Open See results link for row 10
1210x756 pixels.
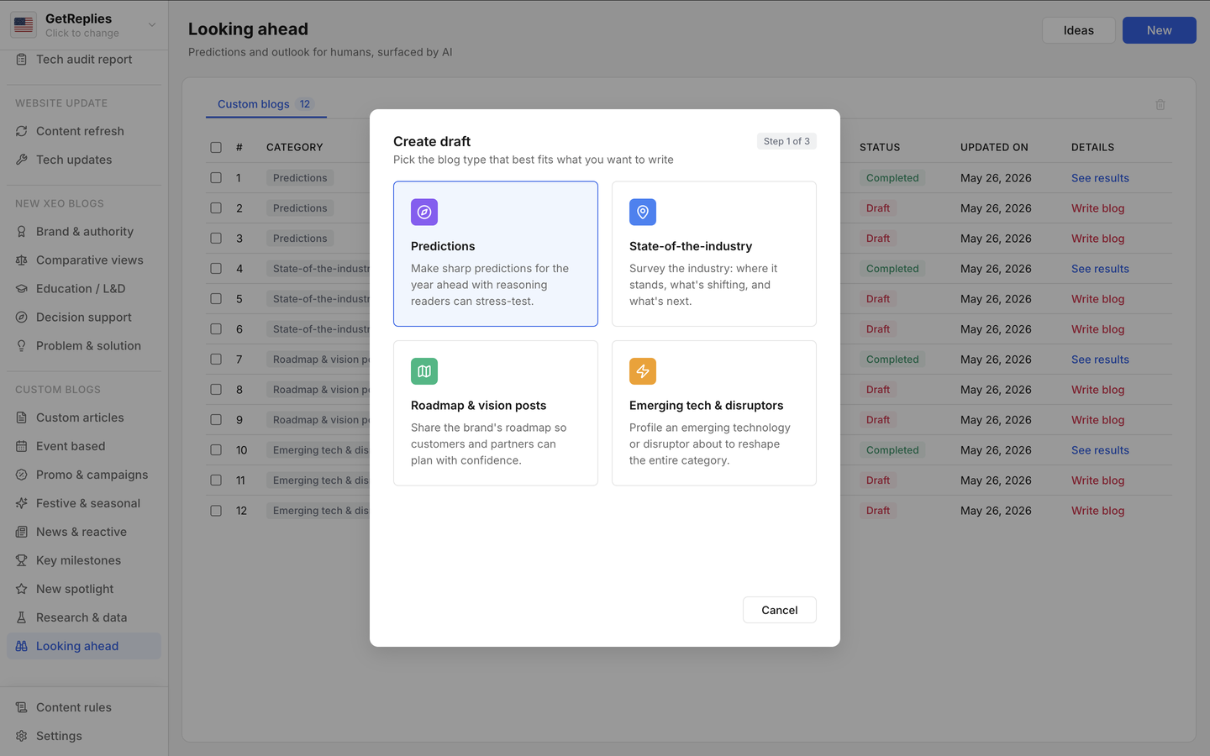click(1100, 450)
